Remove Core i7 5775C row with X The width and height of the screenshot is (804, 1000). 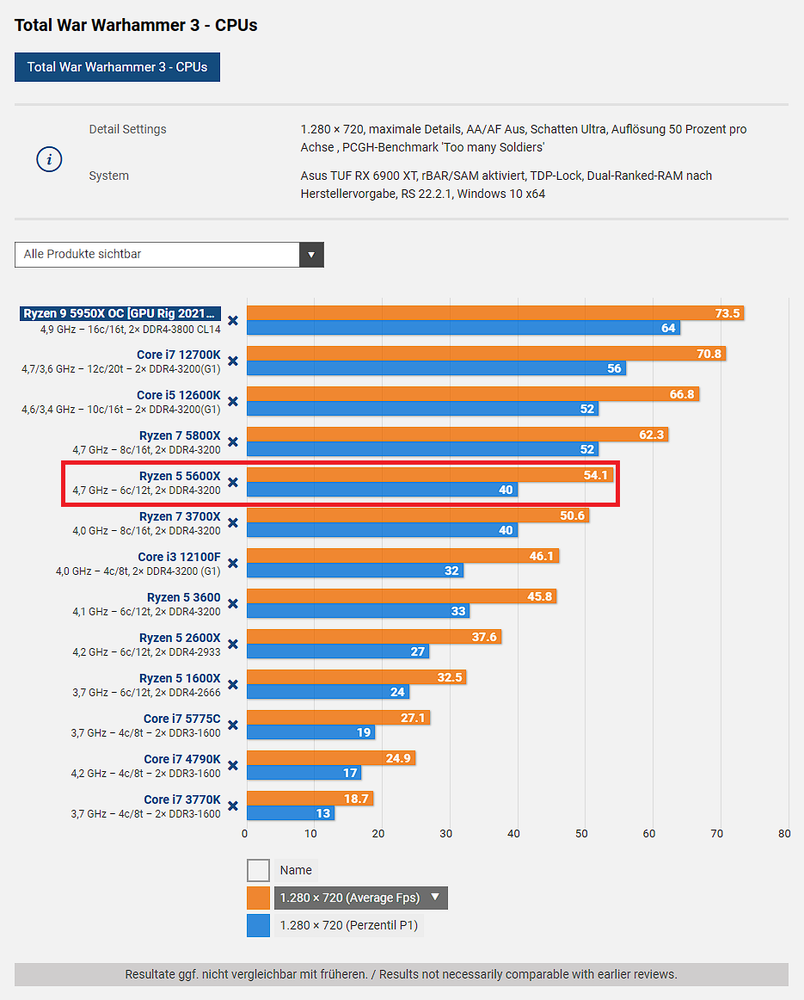point(233,725)
